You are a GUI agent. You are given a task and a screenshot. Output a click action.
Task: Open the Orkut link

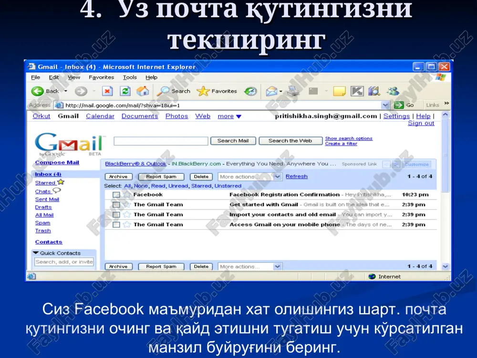[41, 116]
